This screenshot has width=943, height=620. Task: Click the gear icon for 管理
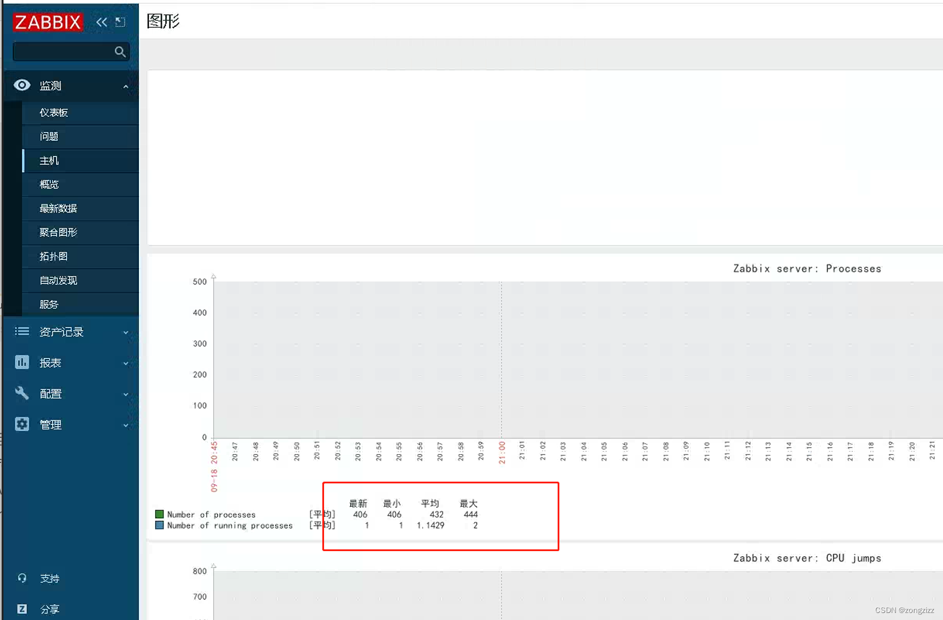click(x=22, y=424)
